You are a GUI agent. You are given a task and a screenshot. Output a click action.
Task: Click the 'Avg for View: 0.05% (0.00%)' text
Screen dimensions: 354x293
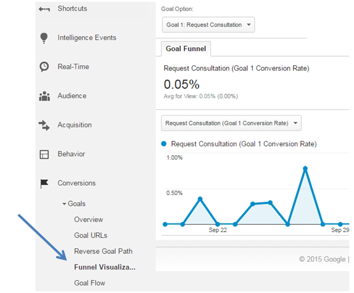click(x=201, y=97)
